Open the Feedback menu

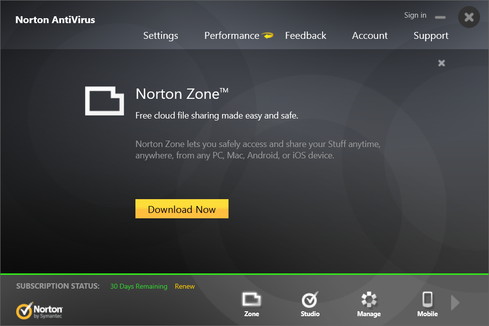click(x=306, y=35)
